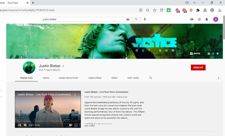The image size is (225, 136).
Task: Bookmark this page with the star icon
Action: point(155,10)
